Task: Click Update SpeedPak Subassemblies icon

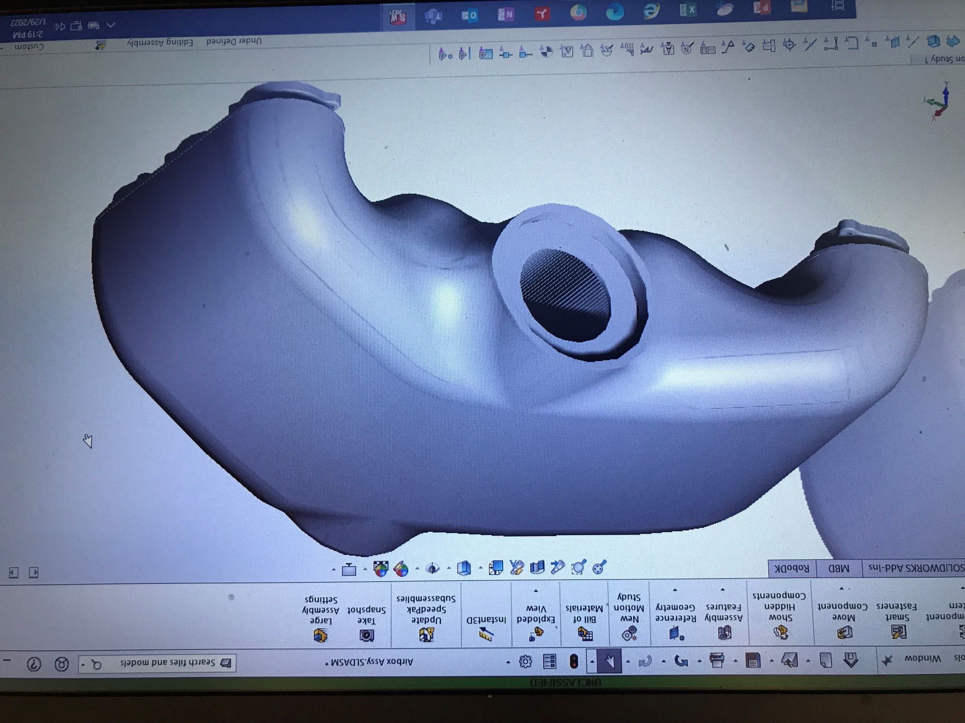Action: (426, 635)
